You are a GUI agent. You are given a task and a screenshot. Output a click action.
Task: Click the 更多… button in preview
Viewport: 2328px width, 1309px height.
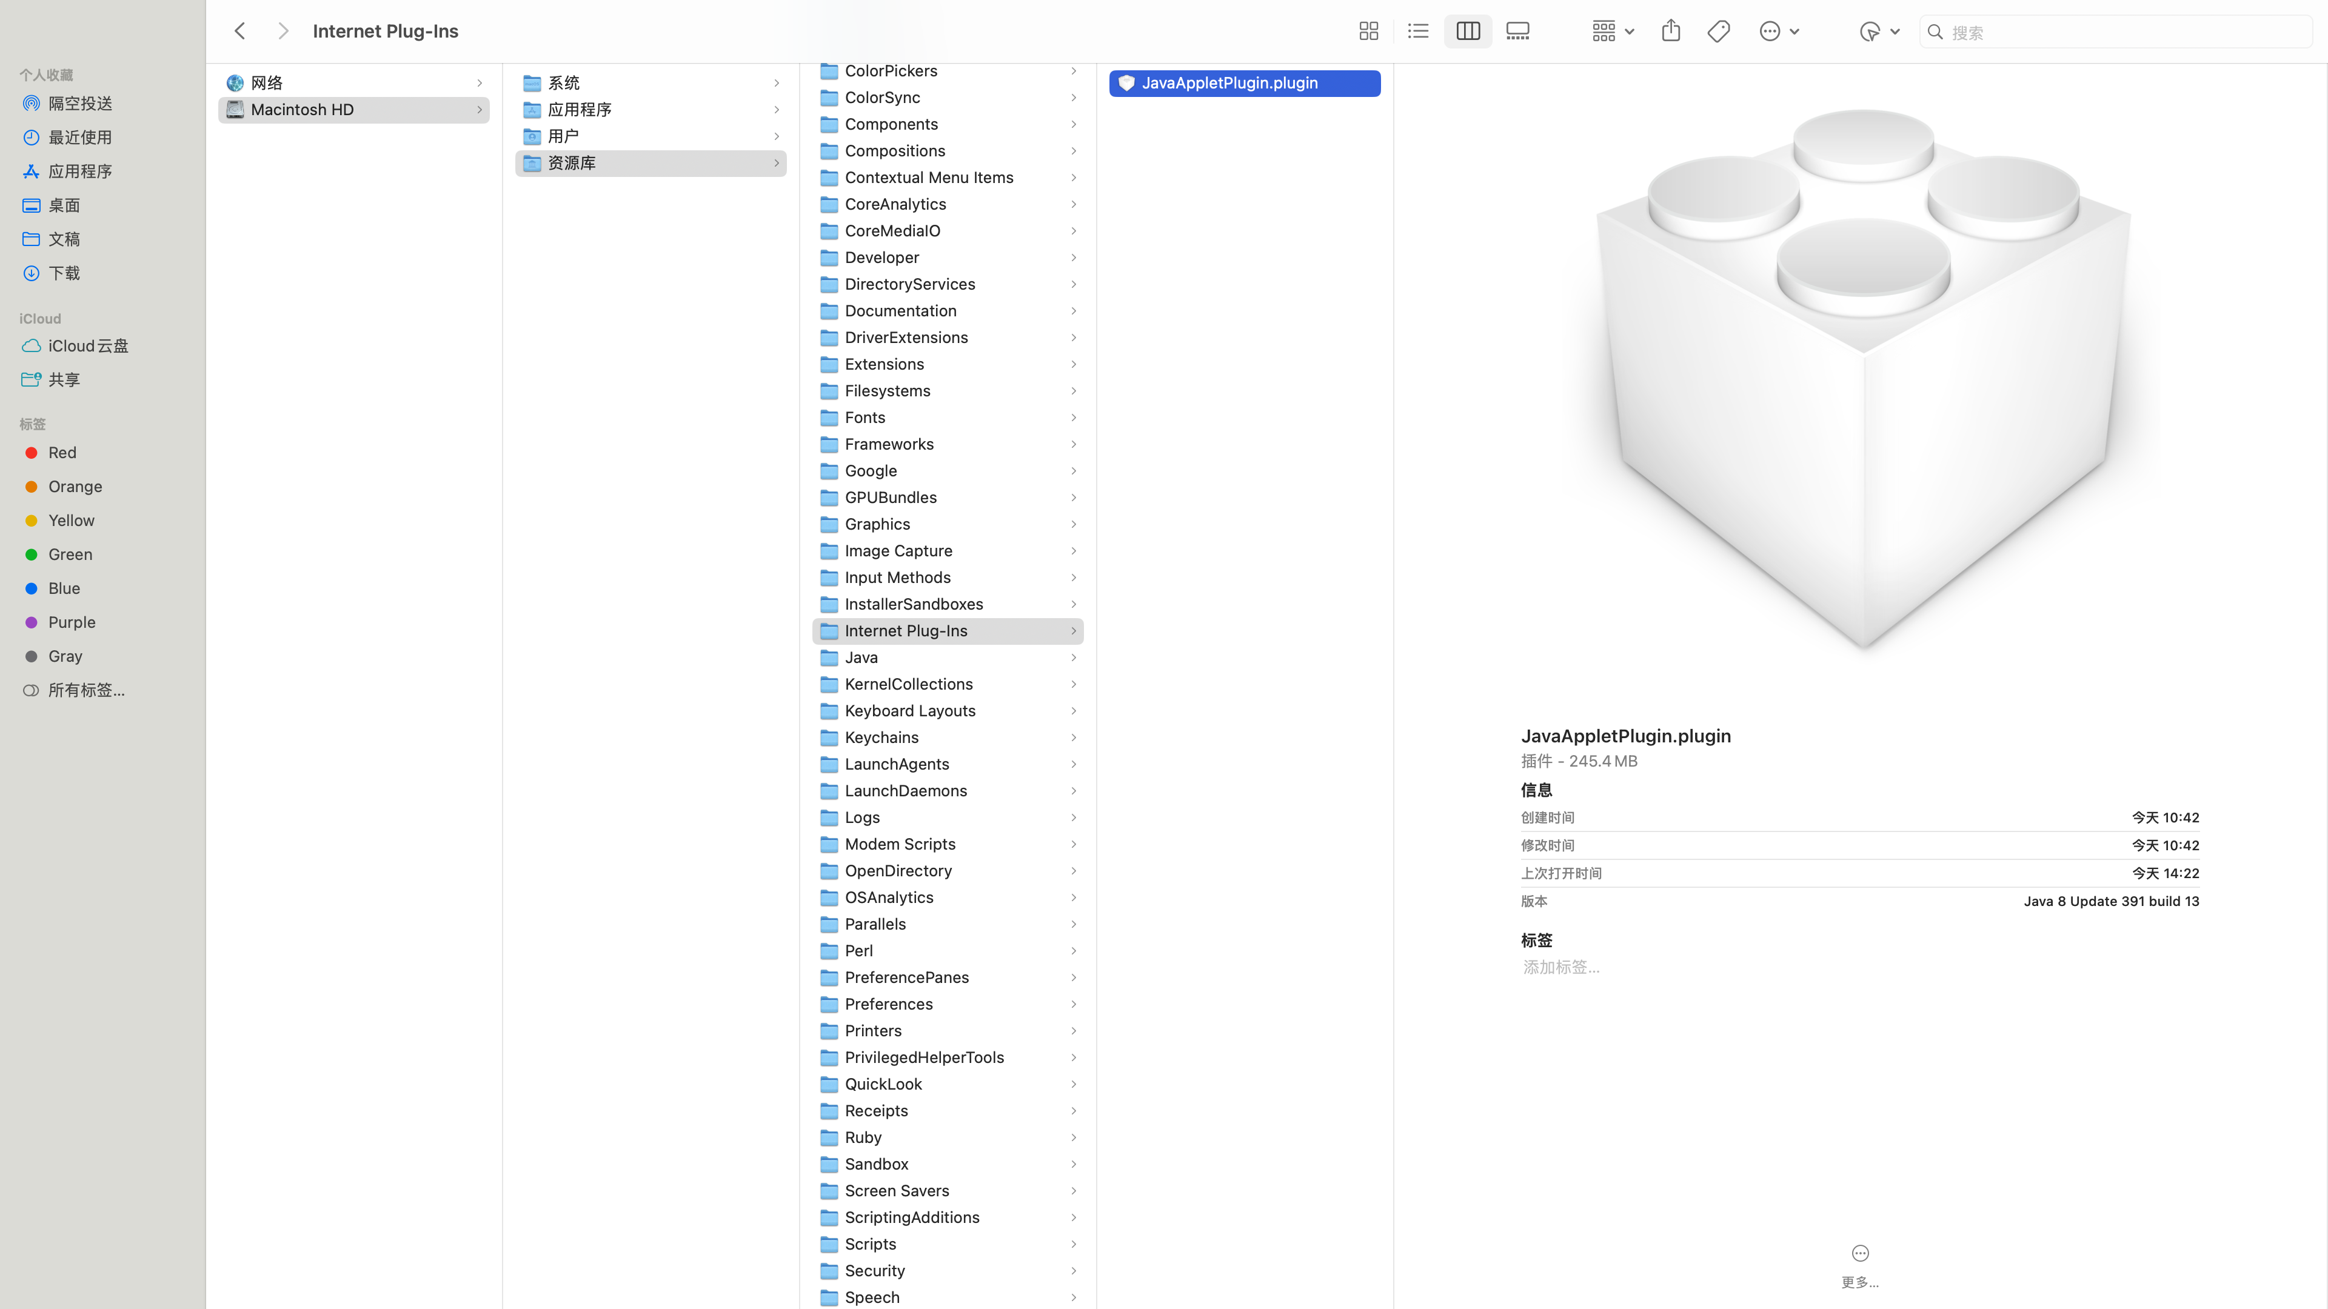[x=1860, y=1265]
